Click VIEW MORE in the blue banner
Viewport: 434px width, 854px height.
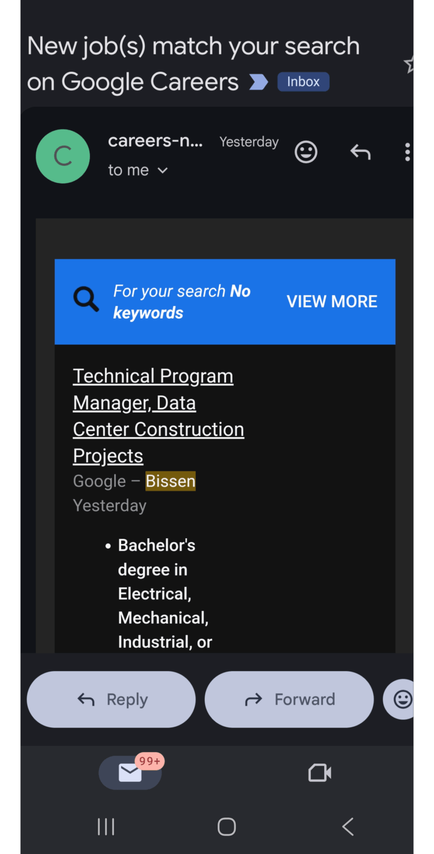(332, 301)
